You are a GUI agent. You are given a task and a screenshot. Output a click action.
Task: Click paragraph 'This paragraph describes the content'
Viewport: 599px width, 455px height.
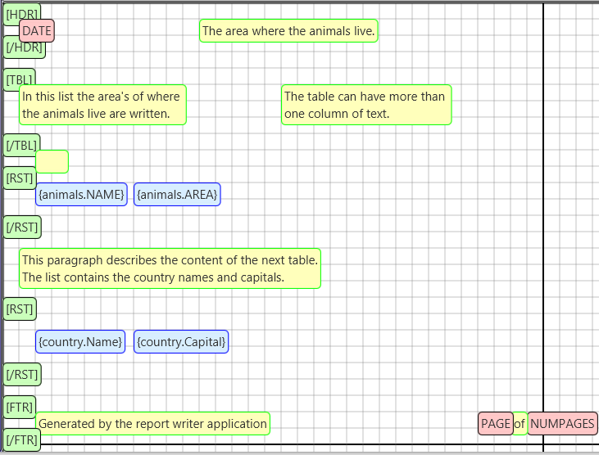[x=170, y=268]
